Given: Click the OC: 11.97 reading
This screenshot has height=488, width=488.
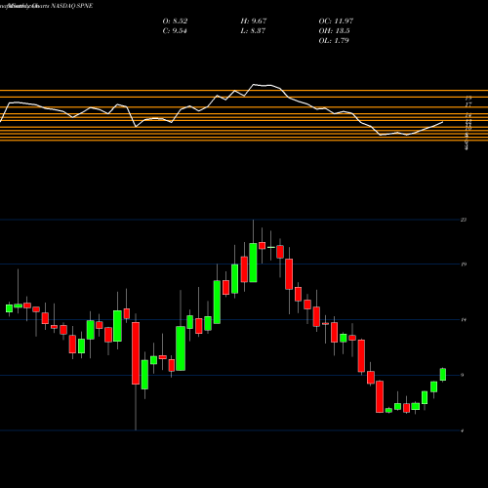Looking at the screenshot, I should [336, 21].
